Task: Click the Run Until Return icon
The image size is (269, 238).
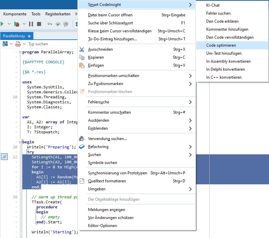Action: [66, 24]
